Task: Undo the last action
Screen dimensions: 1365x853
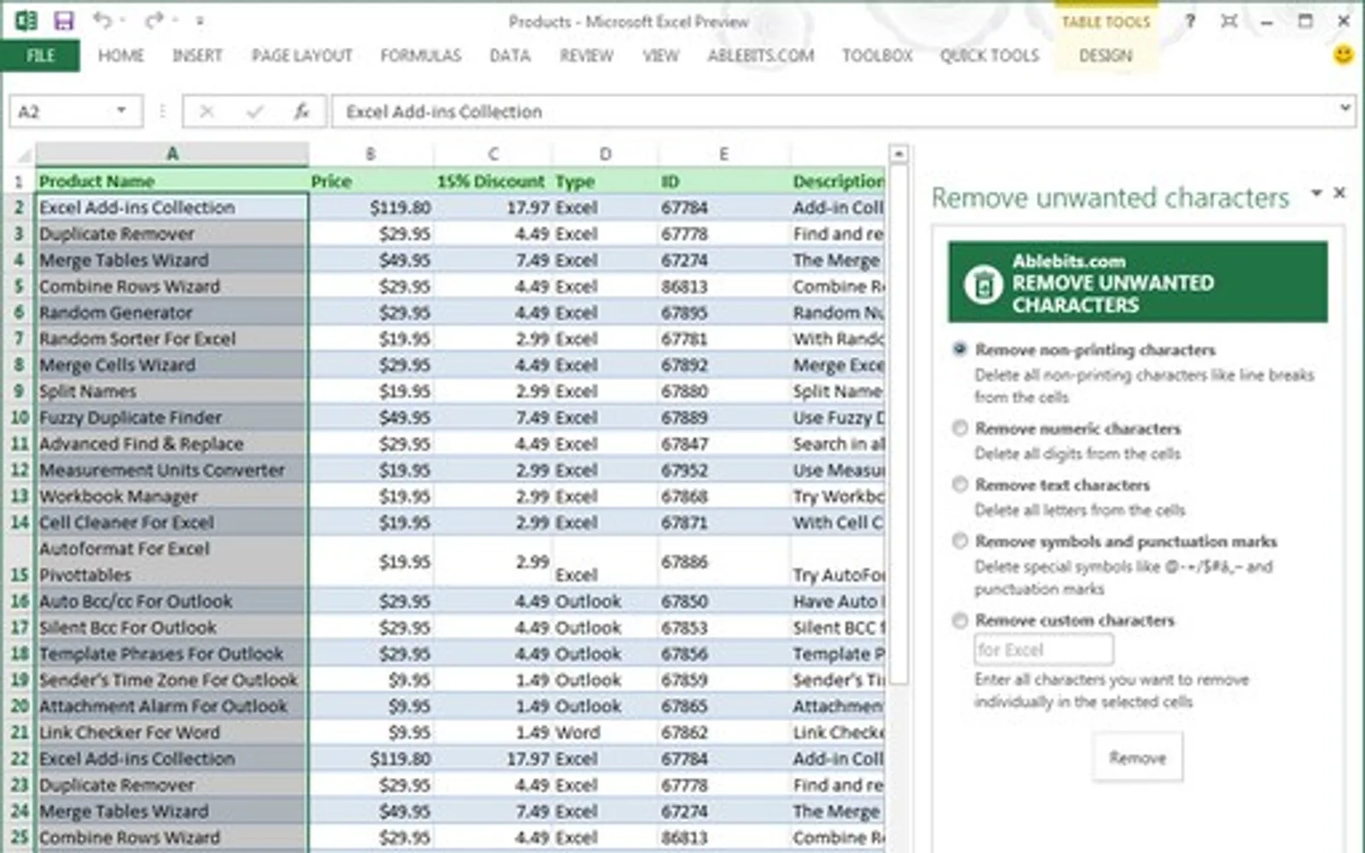Action: 102,20
